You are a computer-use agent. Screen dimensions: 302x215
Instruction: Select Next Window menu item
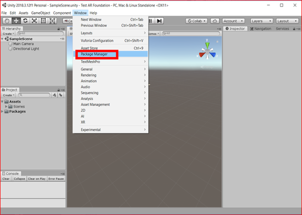click(110, 20)
